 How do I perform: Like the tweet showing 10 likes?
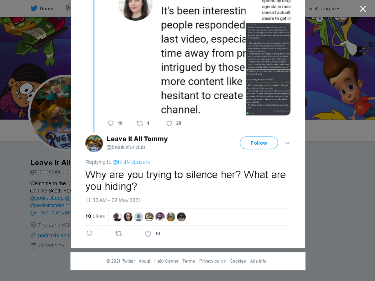click(148, 234)
